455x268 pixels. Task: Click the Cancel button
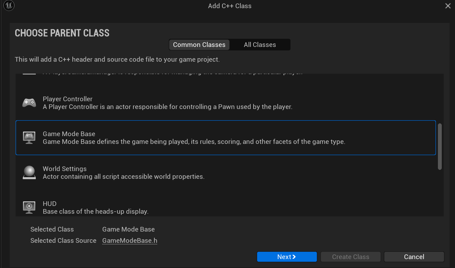tap(414, 257)
